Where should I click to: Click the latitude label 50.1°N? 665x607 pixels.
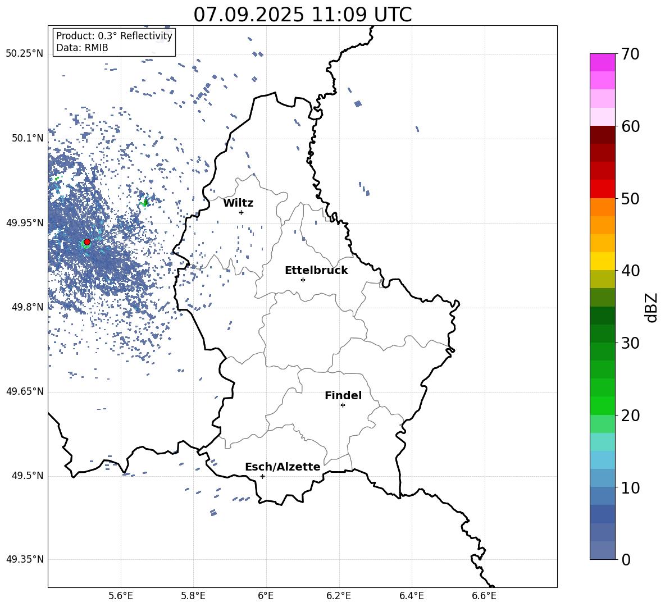click(x=28, y=138)
